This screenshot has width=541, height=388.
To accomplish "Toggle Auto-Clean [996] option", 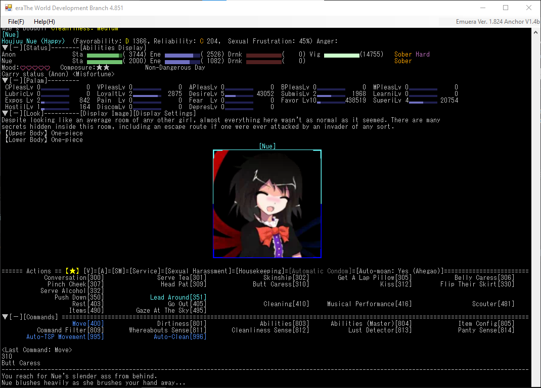I will (x=180, y=336).
